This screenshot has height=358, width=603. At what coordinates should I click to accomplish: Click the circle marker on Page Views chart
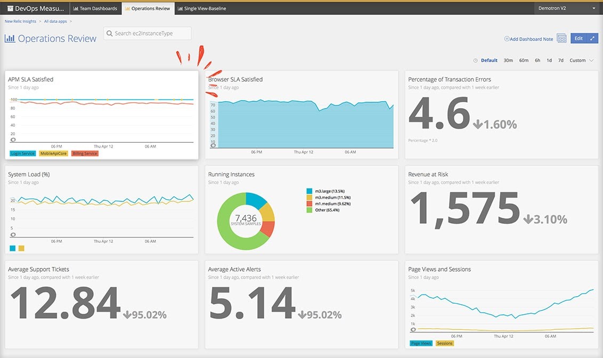[x=413, y=330]
